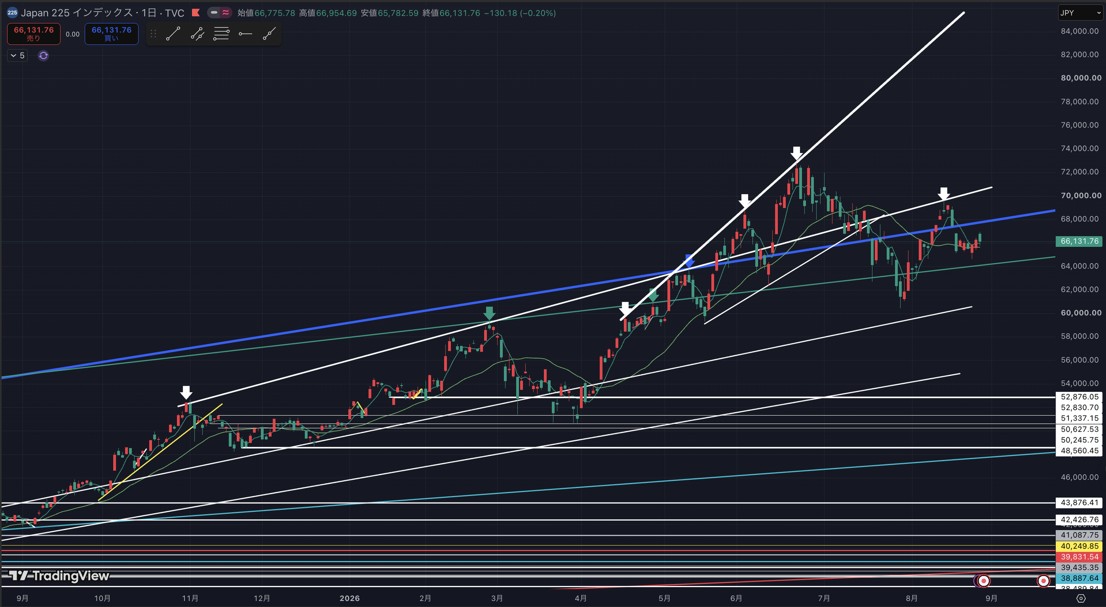
Task: Open chart settings gear at bottom right
Action: 1081,598
